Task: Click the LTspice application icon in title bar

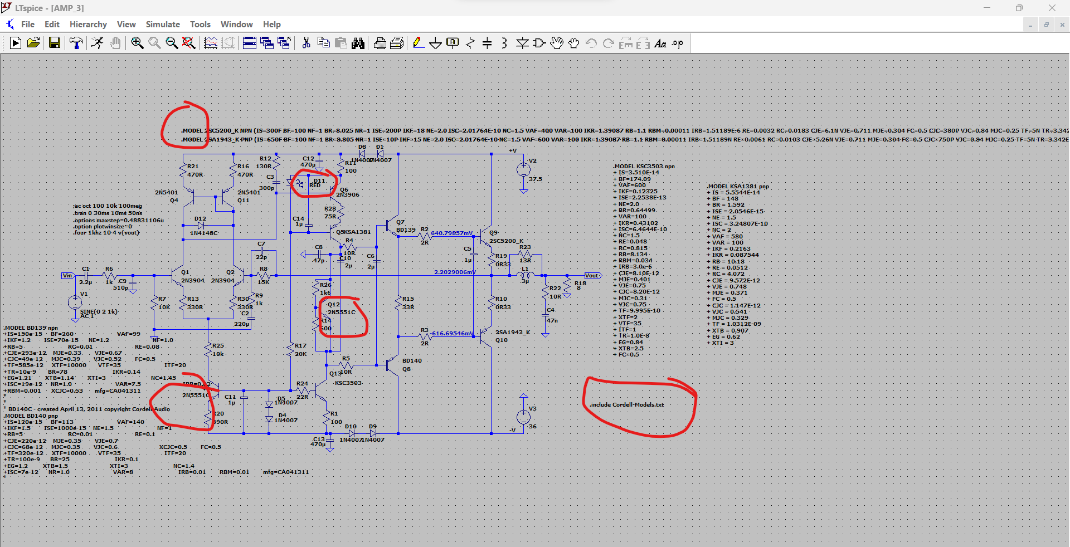Action: tap(7, 7)
